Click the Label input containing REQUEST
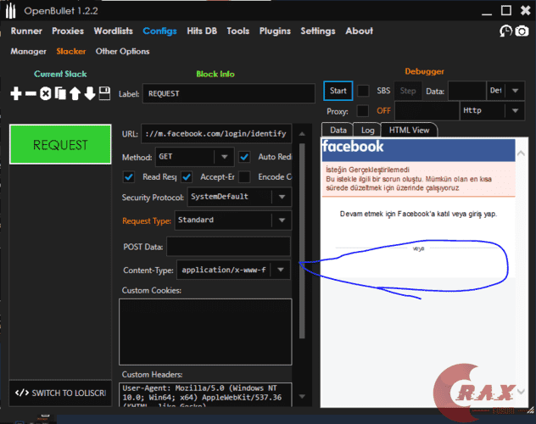The image size is (536, 424). coord(229,93)
